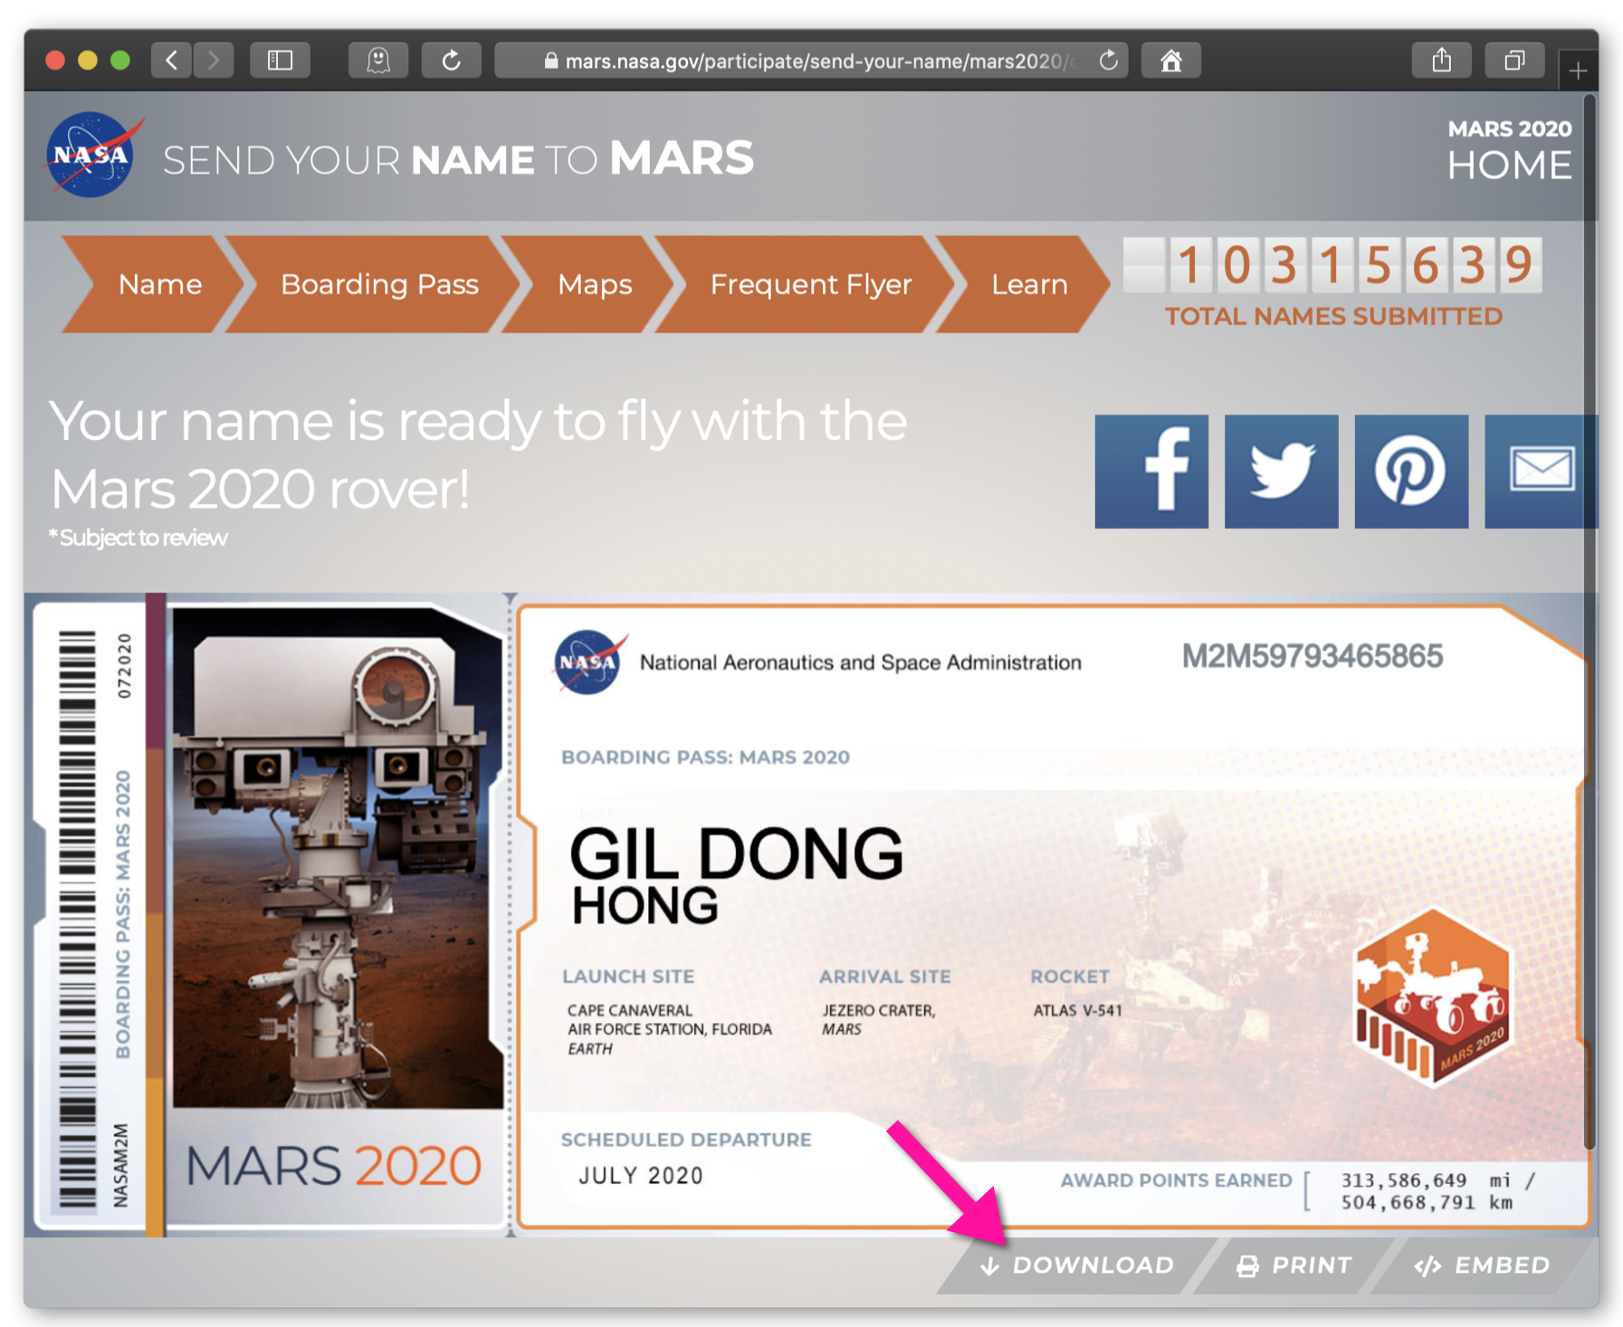Open the Learn tab
The image size is (1623, 1327).
[x=1023, y=284]
